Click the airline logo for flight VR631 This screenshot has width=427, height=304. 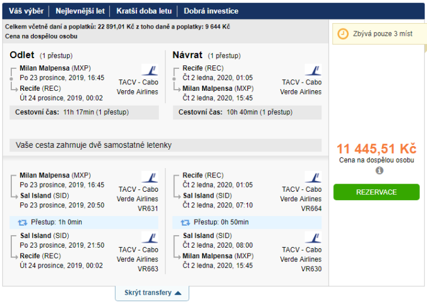[149, 178]
